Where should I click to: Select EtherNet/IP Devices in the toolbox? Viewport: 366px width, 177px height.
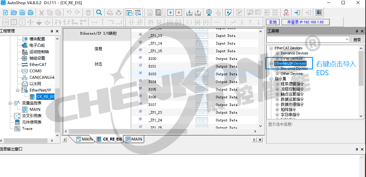tap(290, 63)
